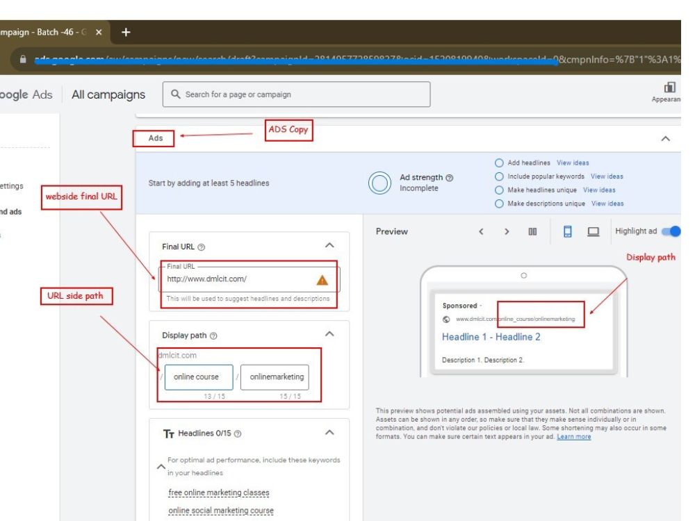The width and height of the screenshot is (695, 521).
Task: Select Make headlines unique radio option
Action: point(499,190)
